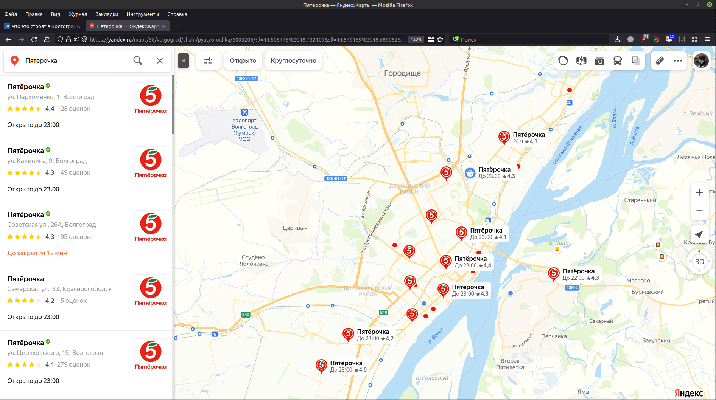716x400 pixels.
Task: Open the Пятёрочка on Самарская ул., 33 result
Action: click(x=86, y=299)
